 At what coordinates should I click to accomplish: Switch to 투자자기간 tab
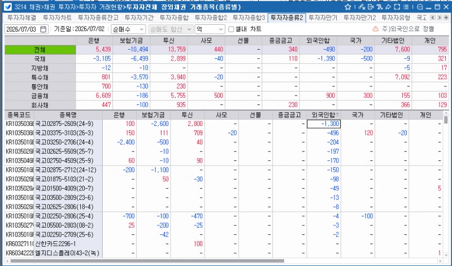139,18
